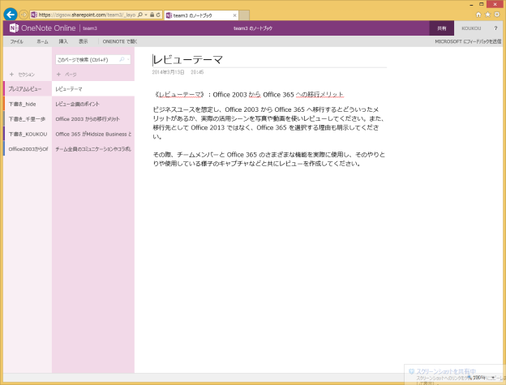The height and width of the screenshot is (385, 506).
Task: Click the OneNote Online logo icon
Action: [14, 28]
